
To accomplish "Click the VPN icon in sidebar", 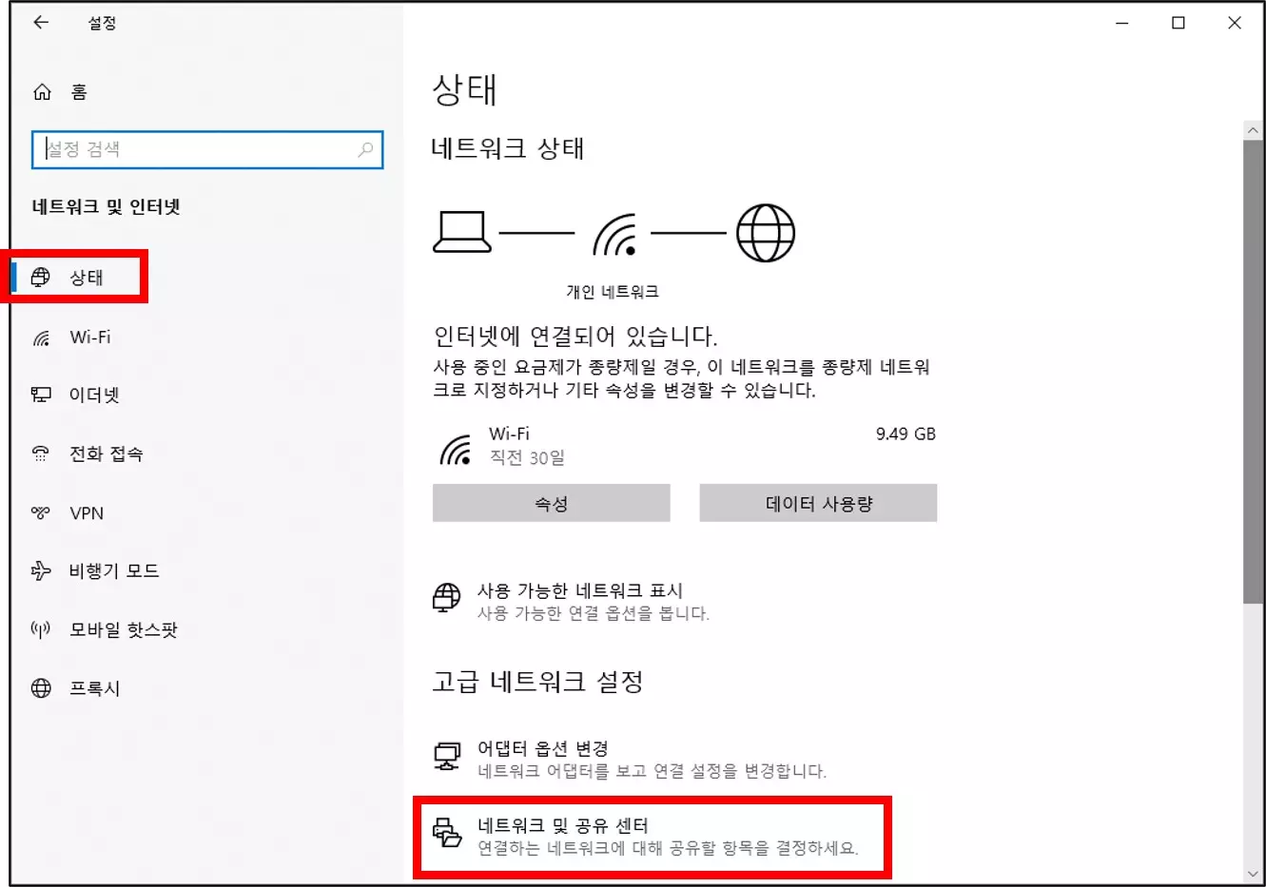I will [41, 512].
